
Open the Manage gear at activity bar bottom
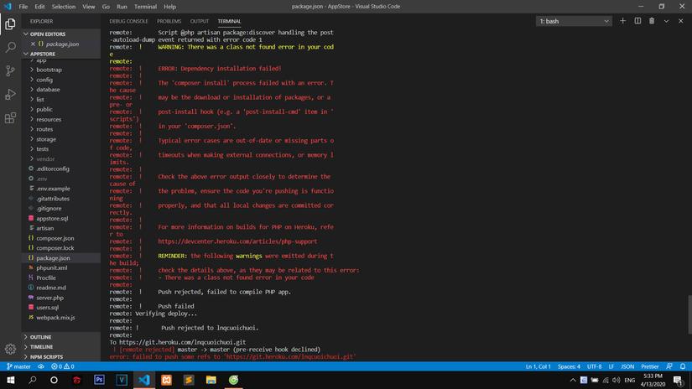pyautogui.click(x=10, y=349)
